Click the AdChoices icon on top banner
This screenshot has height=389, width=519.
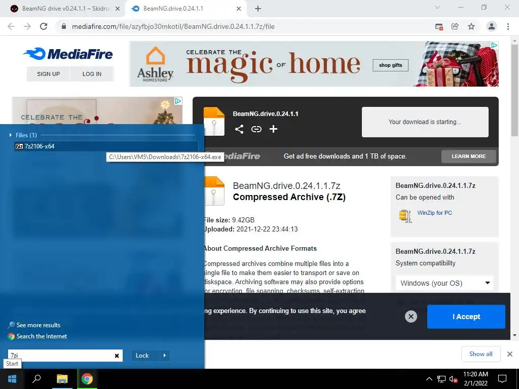coord(494,45)
